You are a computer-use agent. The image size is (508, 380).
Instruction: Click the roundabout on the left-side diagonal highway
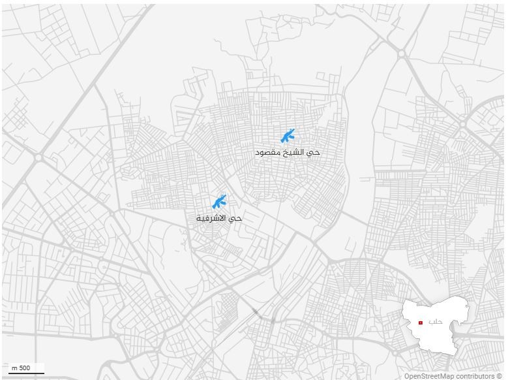click(38, 158)
